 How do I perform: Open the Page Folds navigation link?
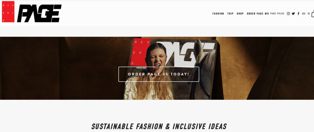pyautogui.click(x=277, y=13)
